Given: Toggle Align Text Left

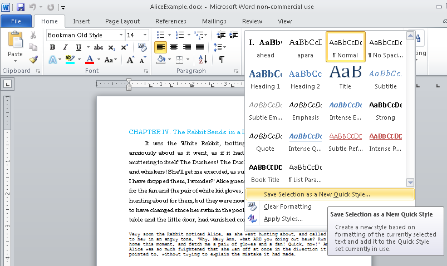Looking at the screenshot, I should click(161, 47).
